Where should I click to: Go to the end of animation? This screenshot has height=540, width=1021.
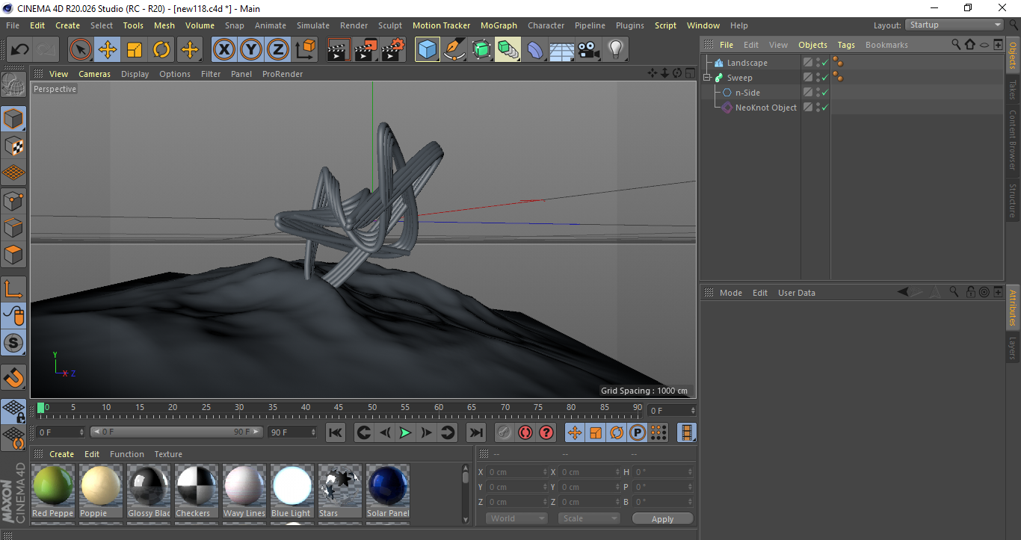475,432
